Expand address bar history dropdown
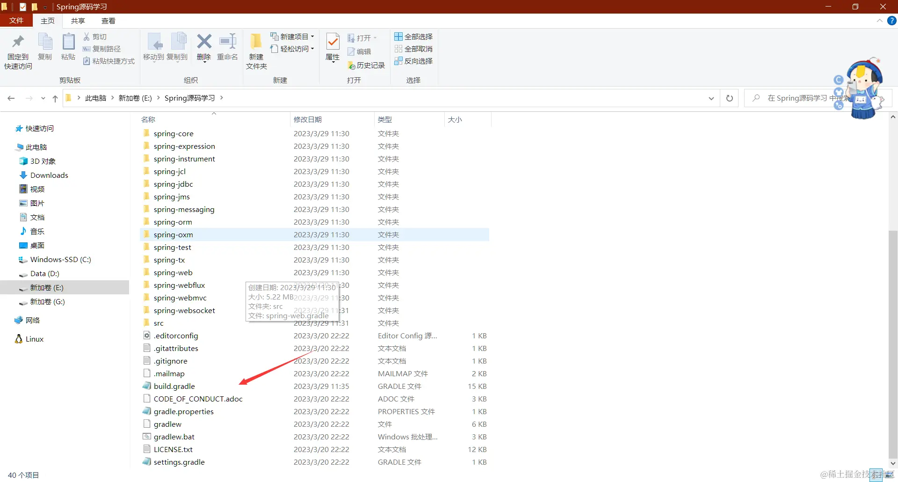The width and height of the screenshot is (898, 482). (x=711, y=98)
